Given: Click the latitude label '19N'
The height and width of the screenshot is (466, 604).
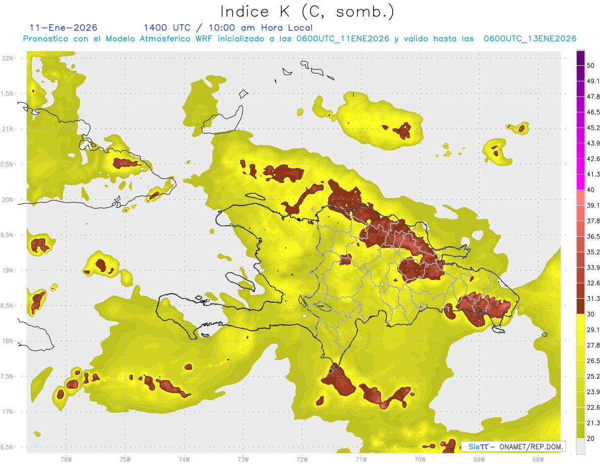Looking at the screenshot, I should coord(8,270).
